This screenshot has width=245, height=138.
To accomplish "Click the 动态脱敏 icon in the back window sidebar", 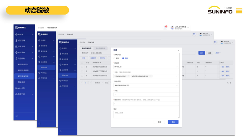I will click(16, 58).
